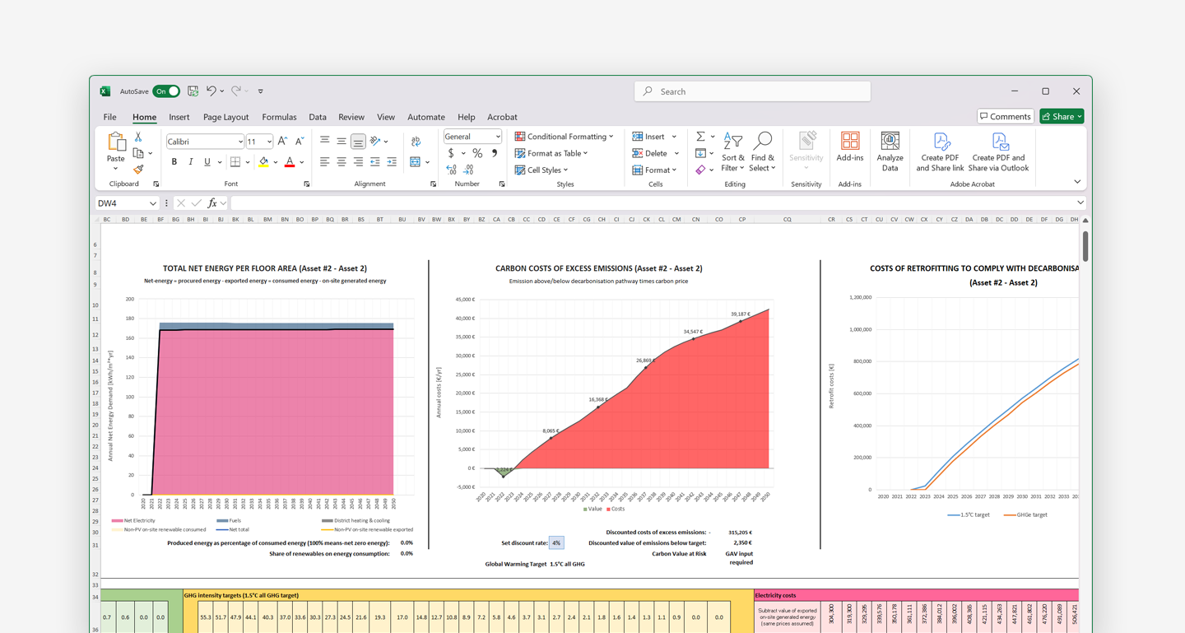Open the Find & Select dropdown

pyautogui.click(x=763, y=151)
